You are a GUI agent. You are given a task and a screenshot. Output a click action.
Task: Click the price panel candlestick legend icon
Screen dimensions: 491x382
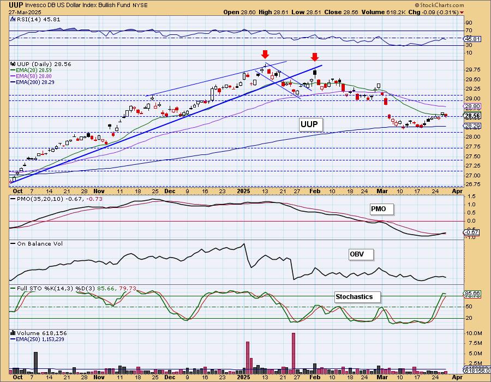point(13,64)
